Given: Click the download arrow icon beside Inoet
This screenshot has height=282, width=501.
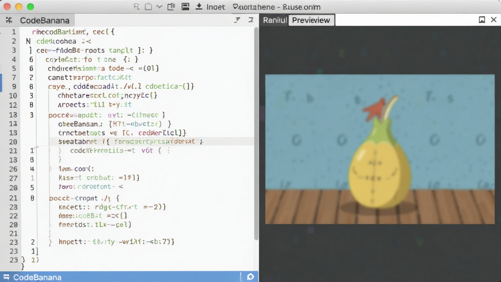Looking at the screenshot, I should [199, 7].
